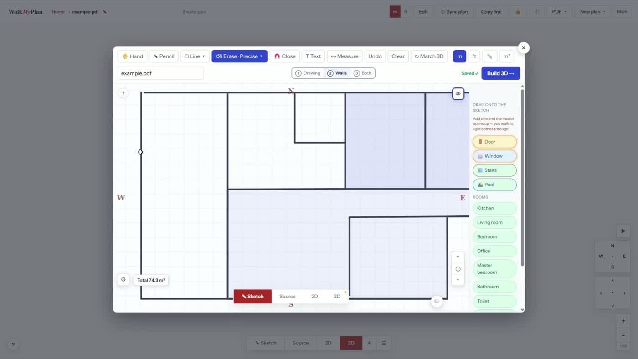Toggle the m² area display
638x359 pixels.
pyautogui.click(x=506, y=56)
